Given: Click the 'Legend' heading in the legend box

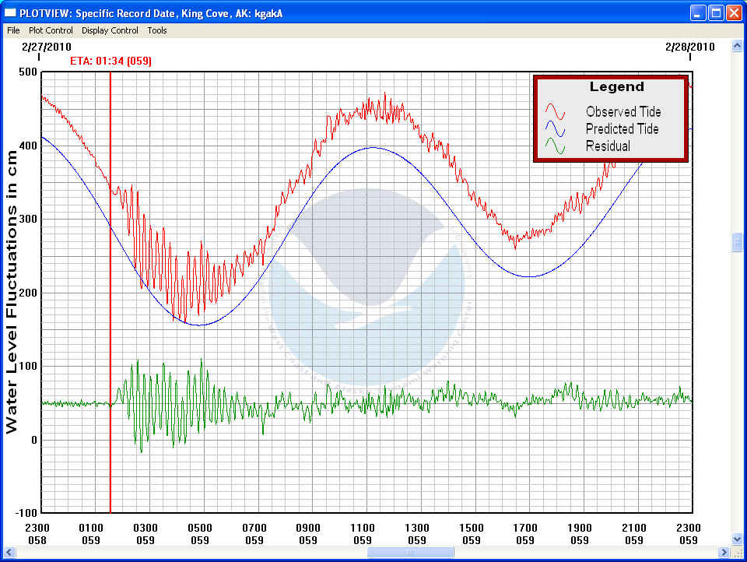Looking at the screenshot, I should coord(616,86).
